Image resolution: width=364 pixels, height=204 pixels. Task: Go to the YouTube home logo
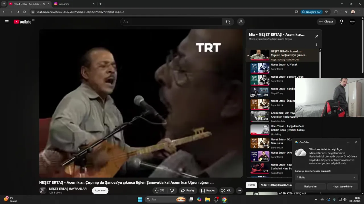pos(23,22)
